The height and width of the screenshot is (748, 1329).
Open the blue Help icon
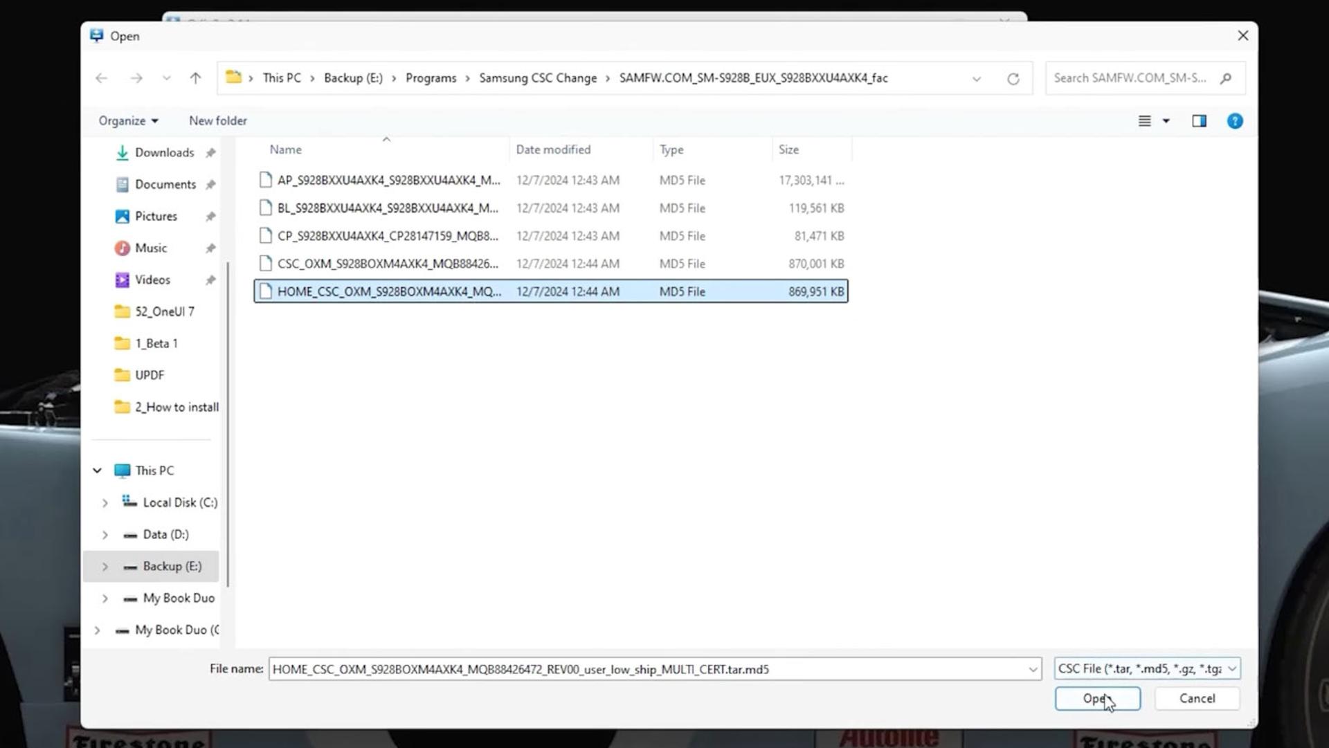pyautogui.click(x=1234, y=121)
